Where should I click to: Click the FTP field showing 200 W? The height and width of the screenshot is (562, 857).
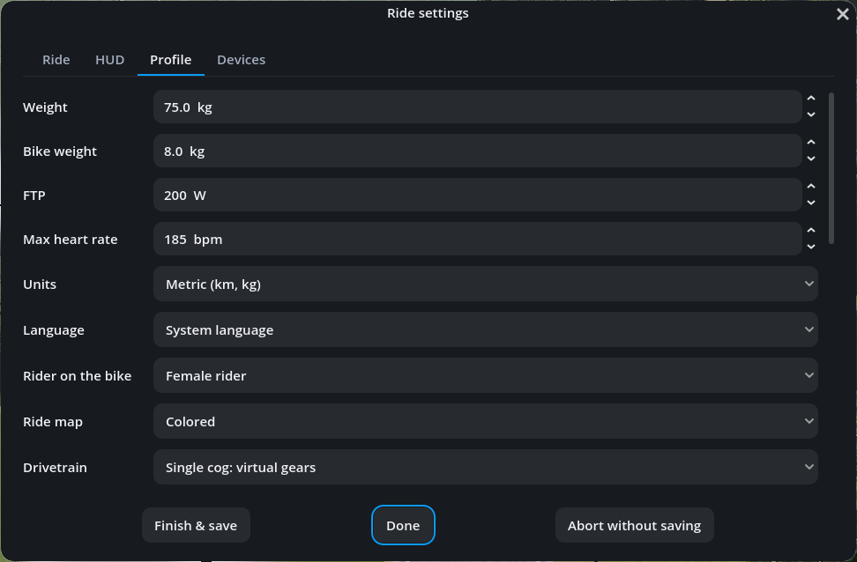pos(477,195)
